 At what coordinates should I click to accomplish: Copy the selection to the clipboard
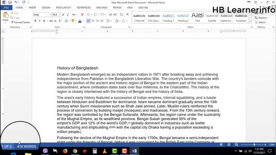coord(15,18)
